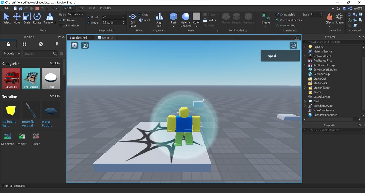Expand the ReplicatedStorage node

(305, 65)
